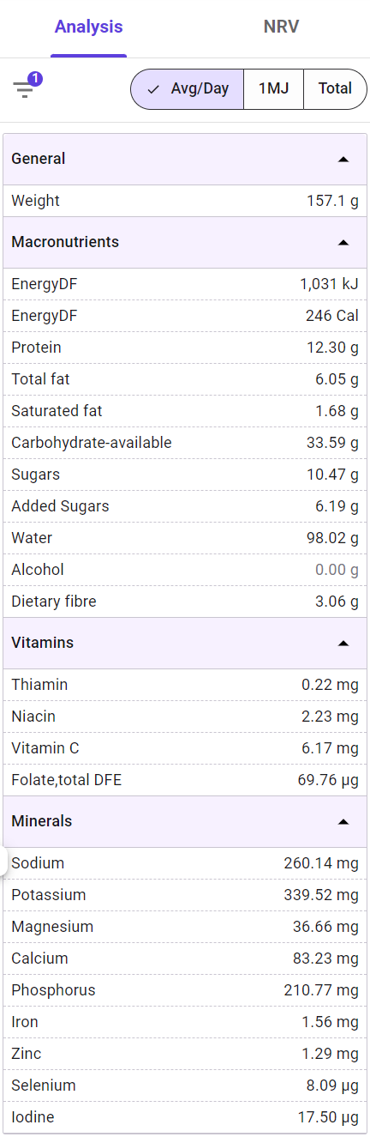Viewport: 370px width, 1137px height.
Task: Select the Avg/Day toggle option
Action: tap(188, 88)
